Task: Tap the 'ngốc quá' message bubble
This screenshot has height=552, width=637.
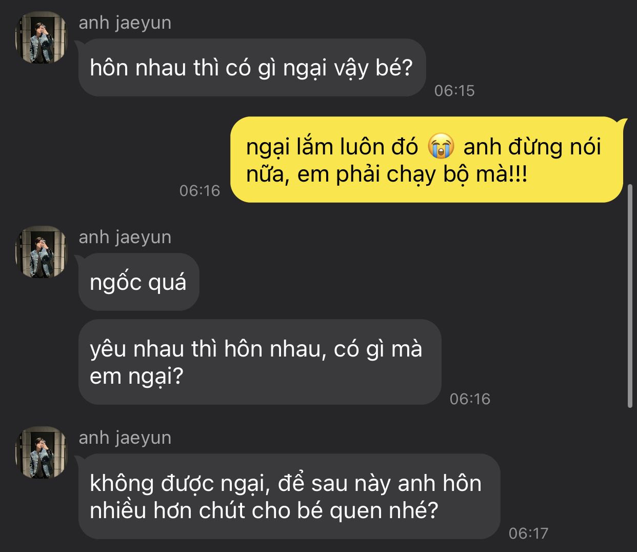Action: tap(138, 282)
